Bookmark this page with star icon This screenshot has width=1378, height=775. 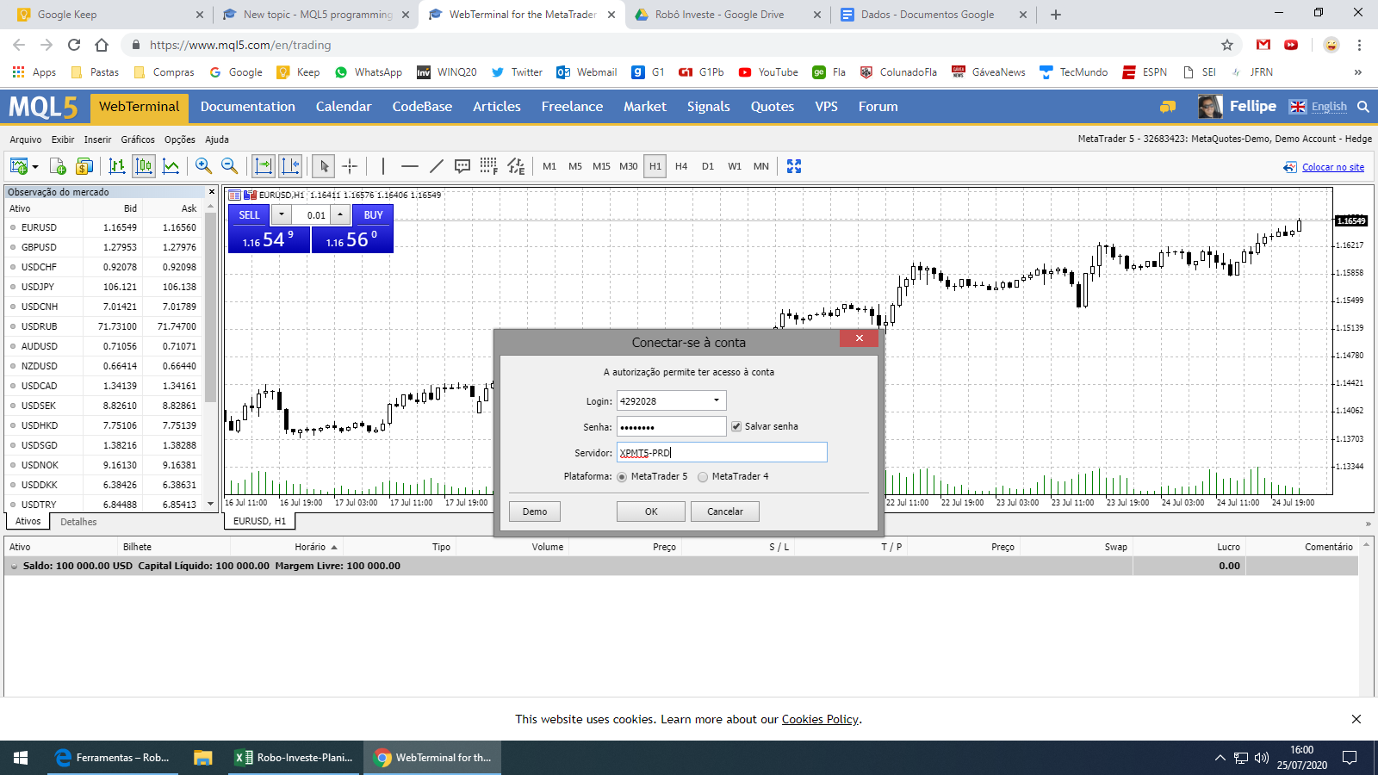point(1227,45)
